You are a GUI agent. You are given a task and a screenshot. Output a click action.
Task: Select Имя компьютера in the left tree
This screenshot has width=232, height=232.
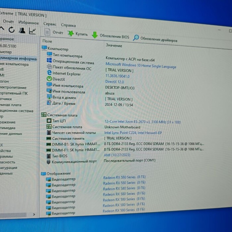pyautogui.click(x=14, y=64)
